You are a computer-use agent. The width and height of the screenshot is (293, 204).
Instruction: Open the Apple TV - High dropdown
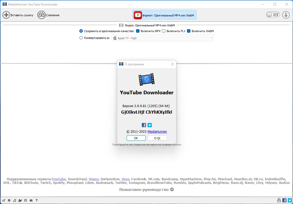tap(163, 38)
